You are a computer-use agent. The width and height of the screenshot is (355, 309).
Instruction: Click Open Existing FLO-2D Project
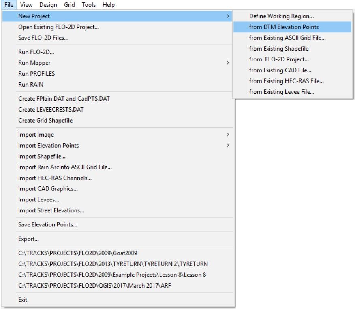(58, 27)
